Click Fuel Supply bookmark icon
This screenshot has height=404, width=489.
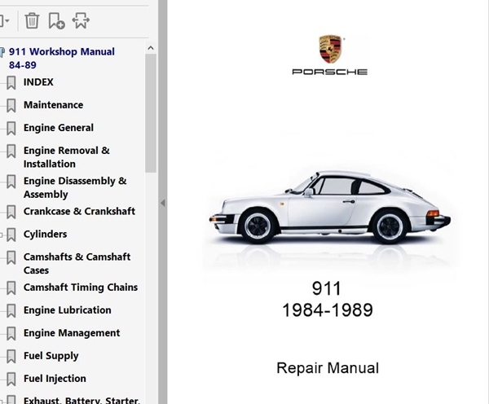click(x=11, y=356)
